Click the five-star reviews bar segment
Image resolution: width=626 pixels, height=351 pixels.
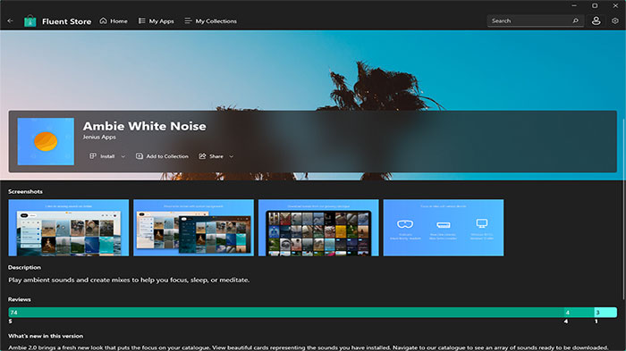point(286,313)
